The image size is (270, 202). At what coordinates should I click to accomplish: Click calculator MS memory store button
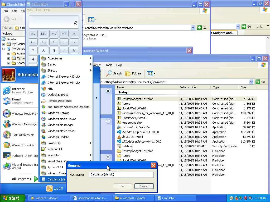(x=54, y=34)
